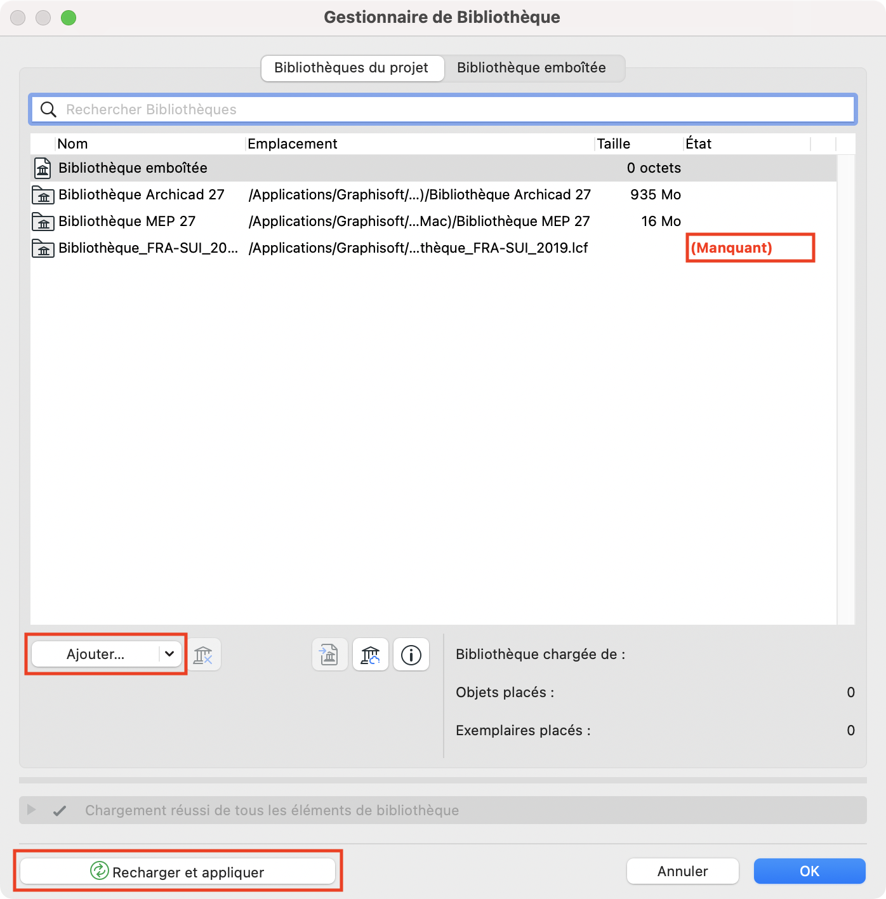The image size is (886, 899).
Task: Open the library information icon
Action: tap(411, 655)
